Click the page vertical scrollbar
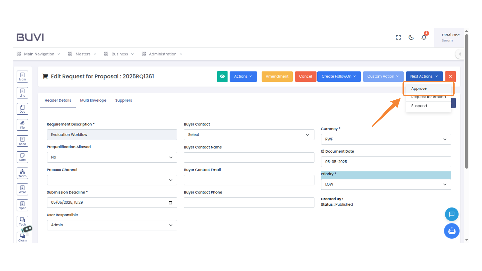Screen dimensions: 482x271 coord(466,100)
